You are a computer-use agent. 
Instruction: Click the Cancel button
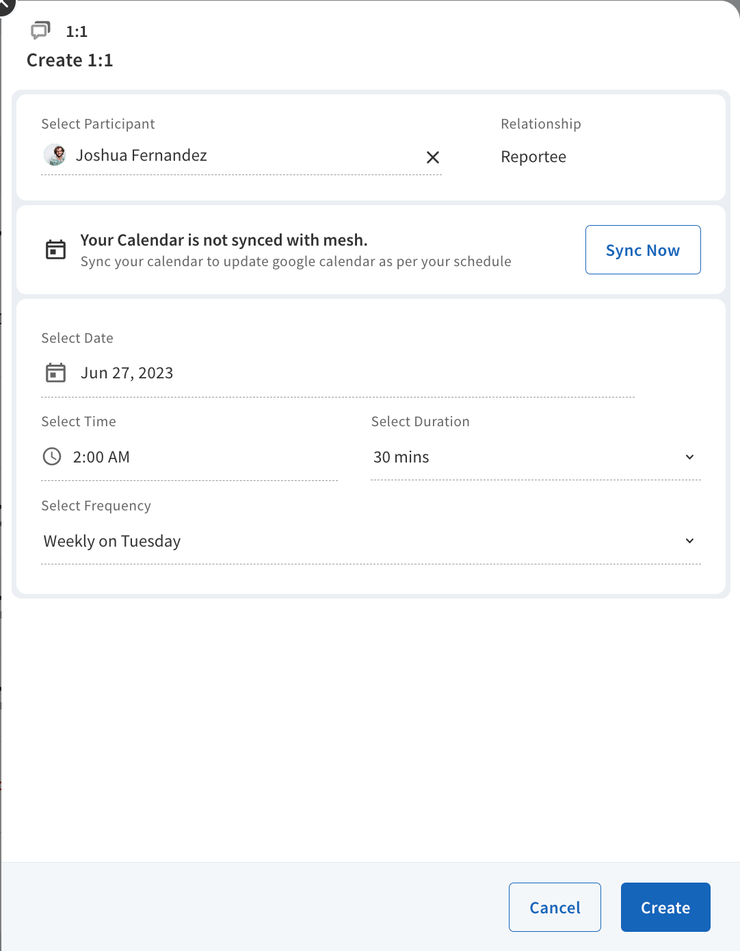[x=555, y=907]
